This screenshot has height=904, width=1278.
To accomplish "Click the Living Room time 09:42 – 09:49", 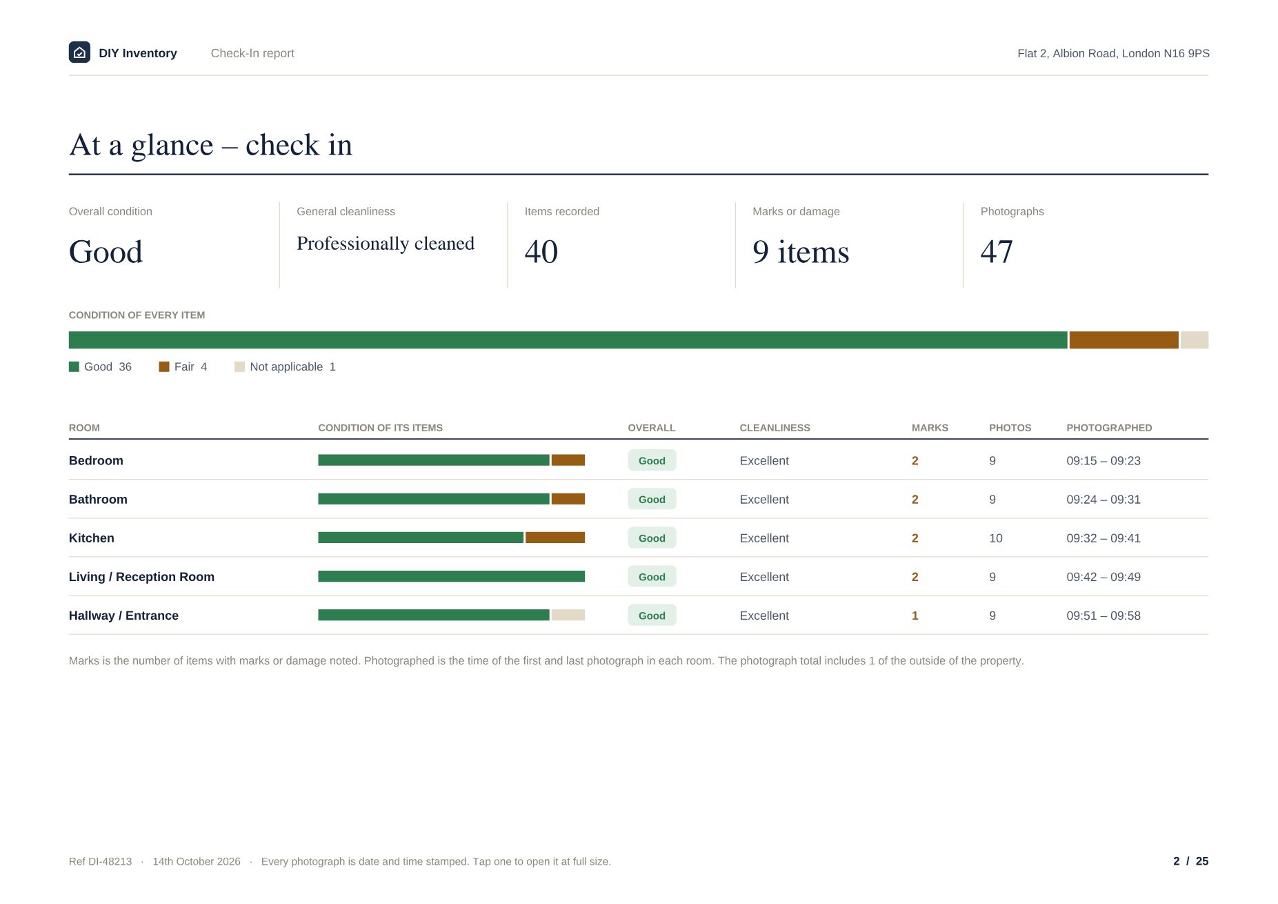I will point(1103,576).
